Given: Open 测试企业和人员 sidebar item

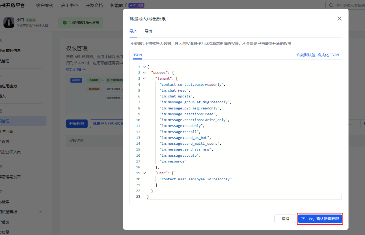Looking at the screenshot, I should [x=10, y=152].
